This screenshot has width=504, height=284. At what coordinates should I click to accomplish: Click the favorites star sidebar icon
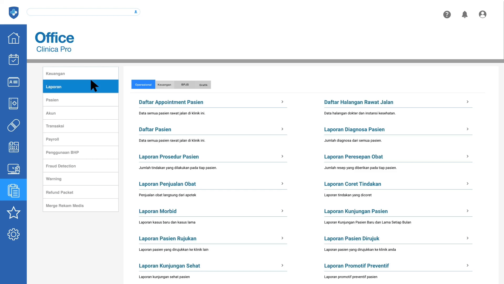13,212
